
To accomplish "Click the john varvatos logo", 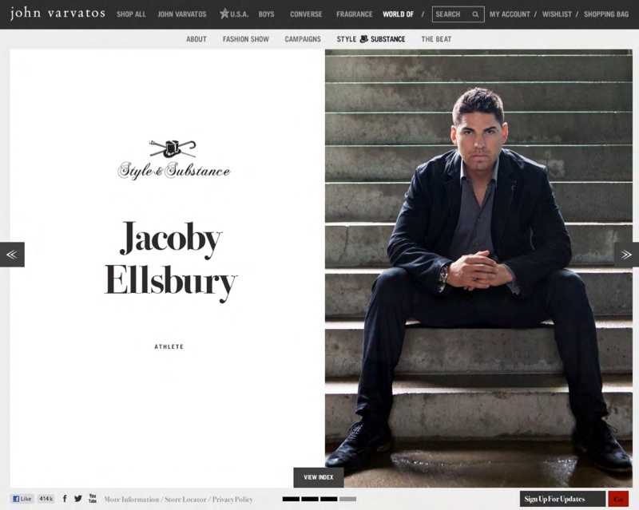I will click(x=58, y=13).
